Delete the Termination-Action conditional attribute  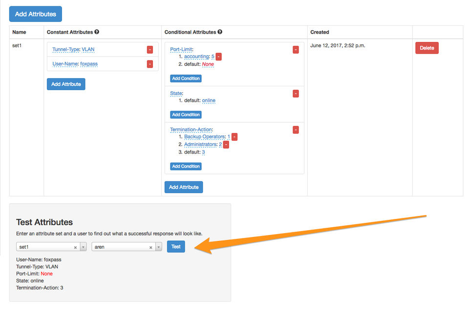coord(296,130)
